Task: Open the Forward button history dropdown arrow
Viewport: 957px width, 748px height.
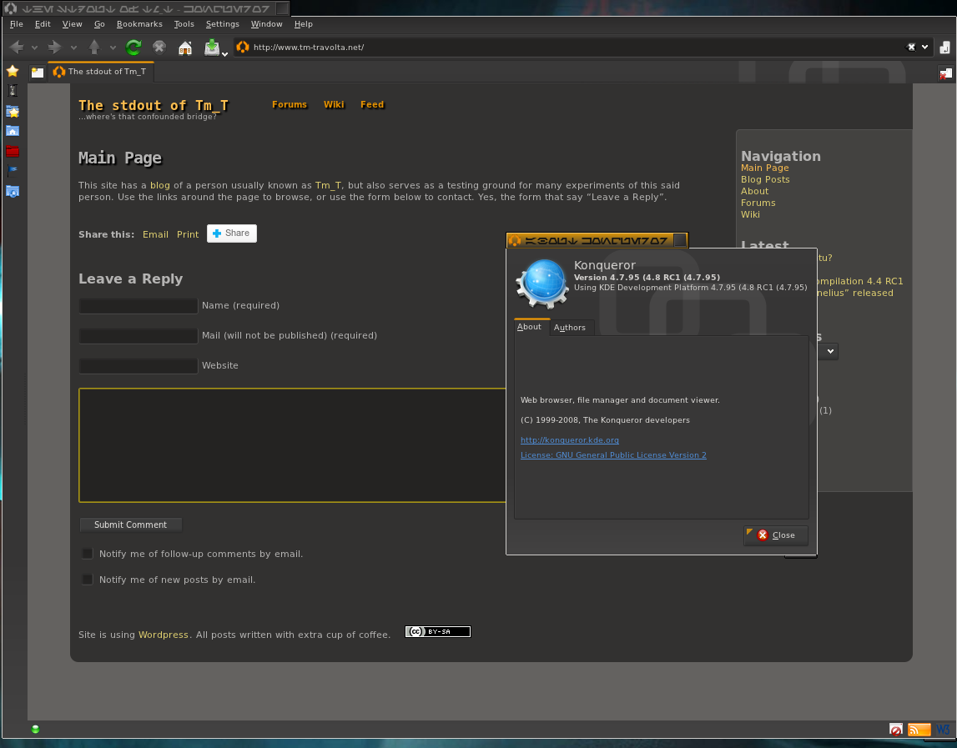Action: coord(73,48)
